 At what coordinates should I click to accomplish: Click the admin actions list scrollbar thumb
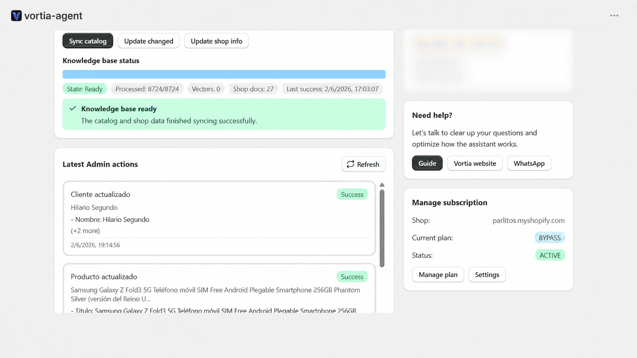point(382,228)
